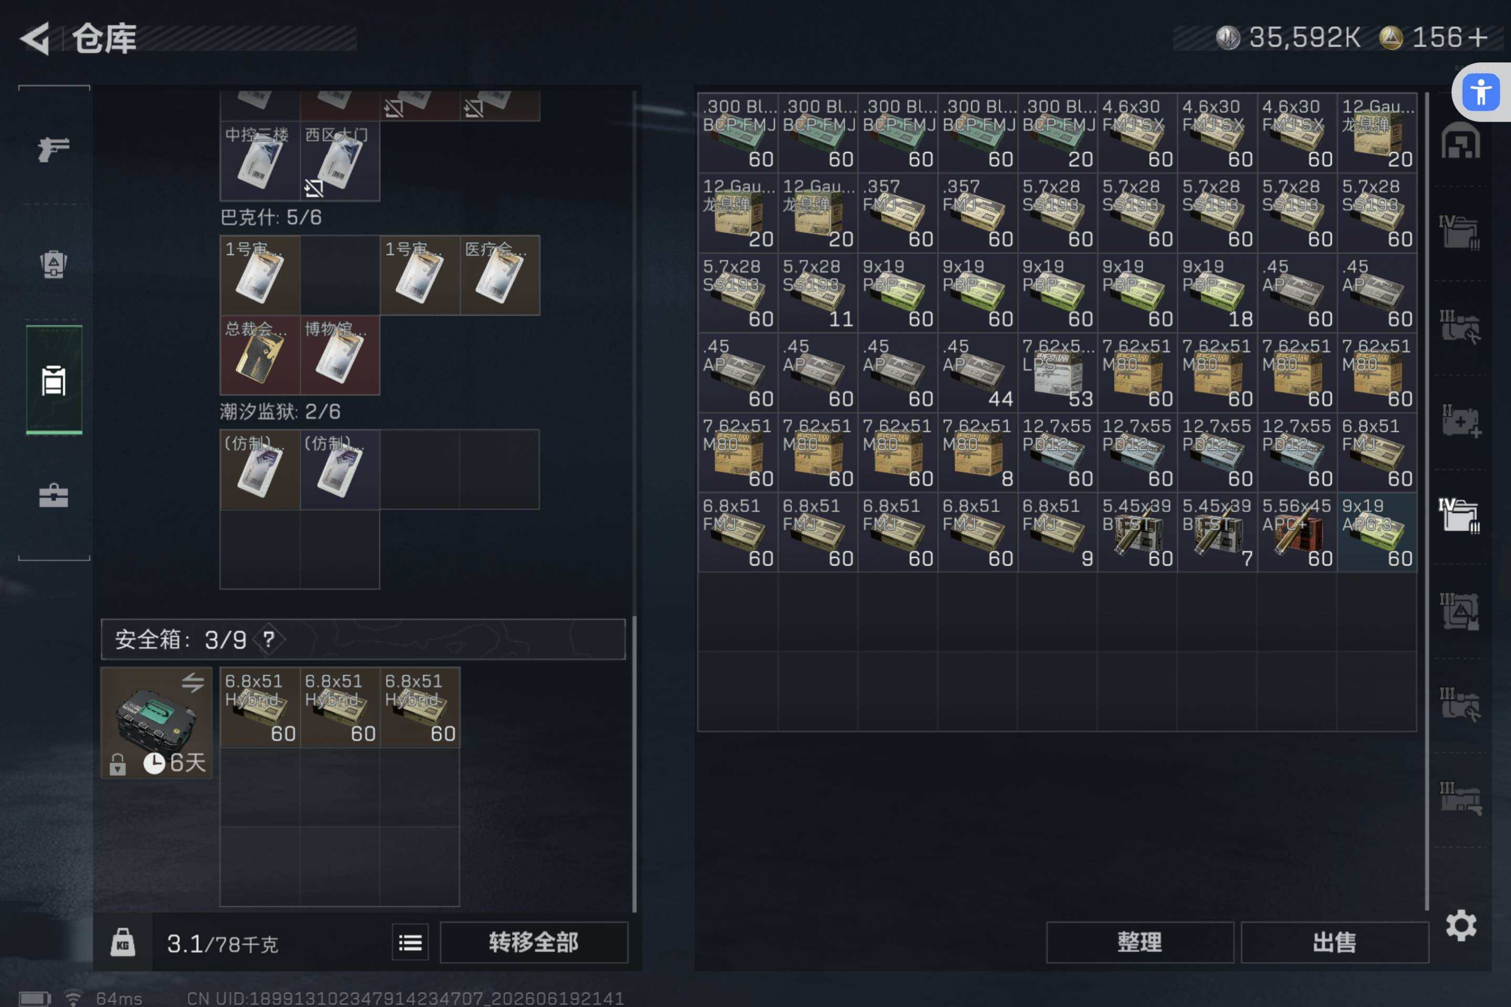Toggle the list view button
This screenshot has height=1007, width=1511.
point(410,942)
